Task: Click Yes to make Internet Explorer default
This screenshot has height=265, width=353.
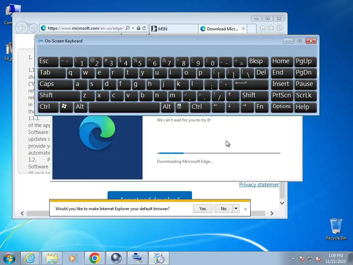Action: point(203,209)
